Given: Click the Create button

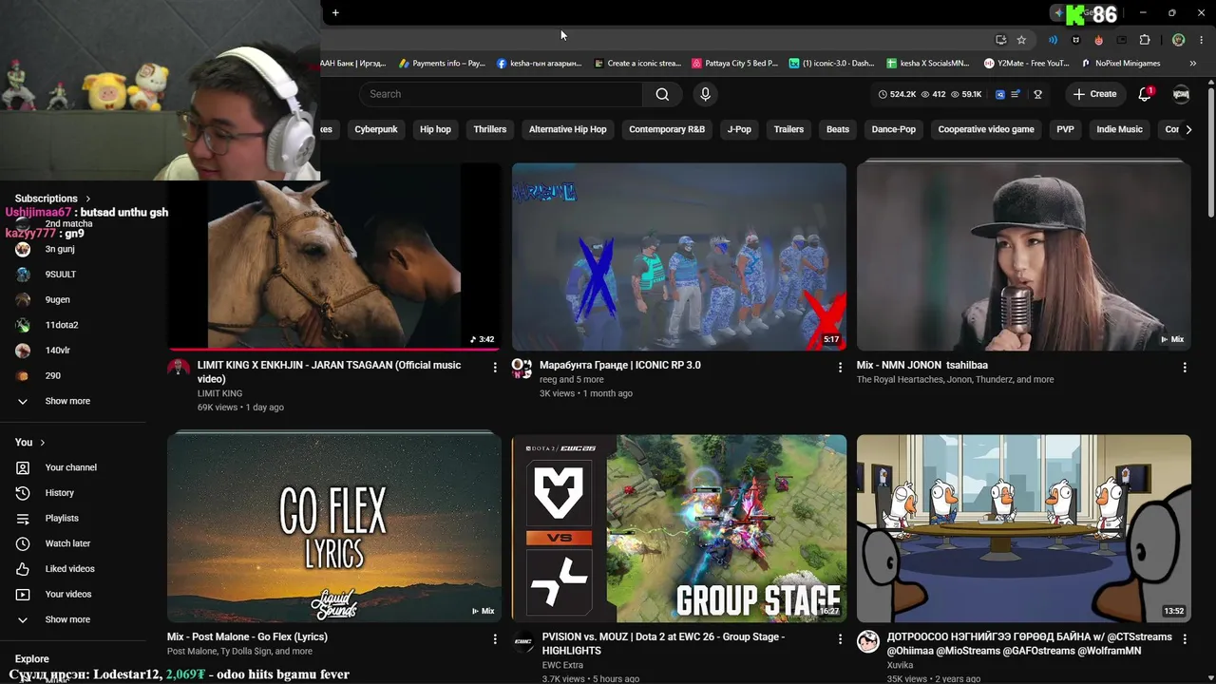Looking at the screenshot, I should coord(1094,94).
